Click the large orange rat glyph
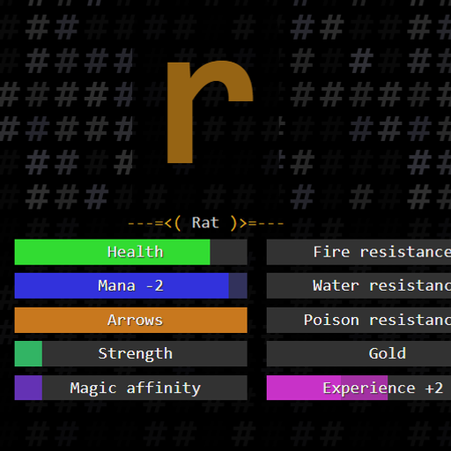This screenshot has width=451, height=451. point(210,112)
